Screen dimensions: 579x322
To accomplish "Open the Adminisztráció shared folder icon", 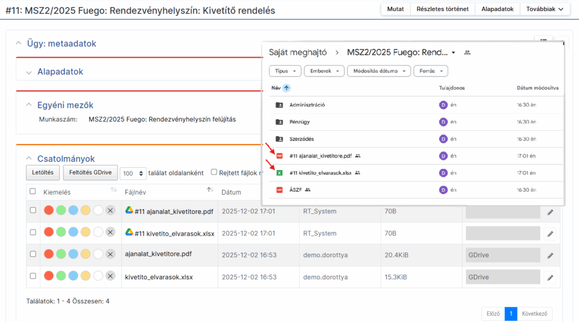I will 279,105.
